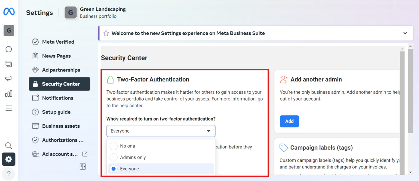This screenshot has height=181, width=419.
Task: Open the Help question mark icon
Action: click(x=9, y=174)
